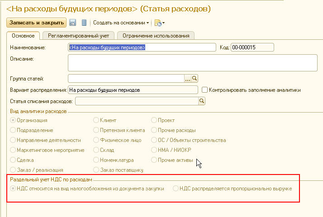Open Регламентированный учет tab
Screen dimensions: 323x217
[x=78, y=36]
